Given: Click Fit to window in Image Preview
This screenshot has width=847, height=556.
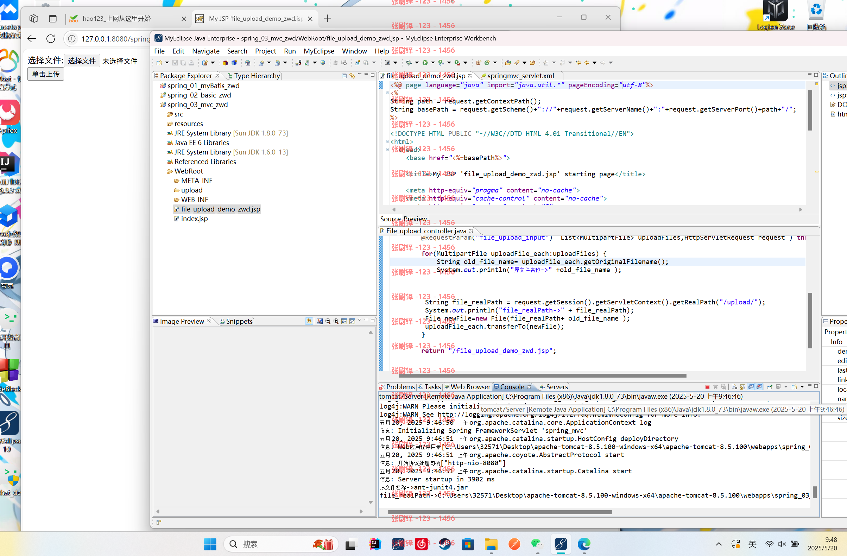Looking at the screenshot, I should coord(352,321).
